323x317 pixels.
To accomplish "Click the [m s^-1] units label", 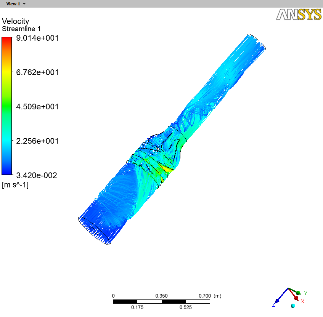I will (15, 185).
